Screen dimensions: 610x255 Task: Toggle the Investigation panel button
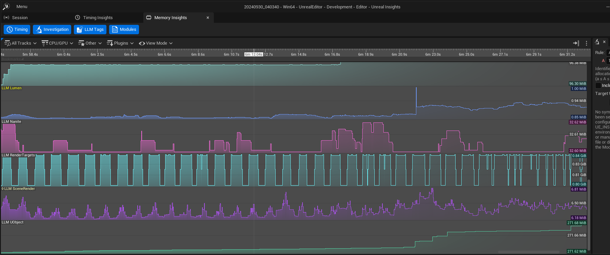point(52,30)
